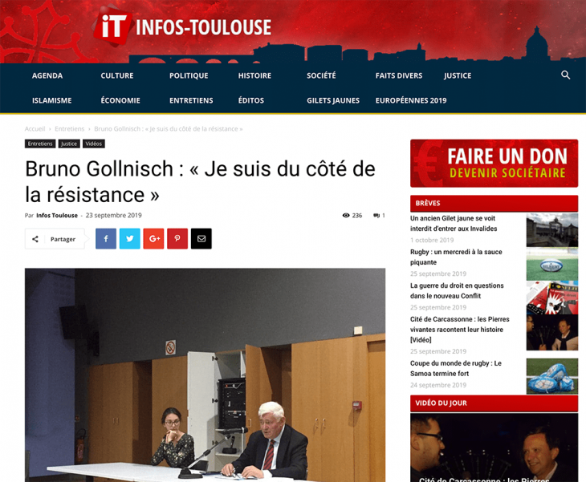Open Cité de Carcassonne brief thumbnail

[x=552, y=332]
